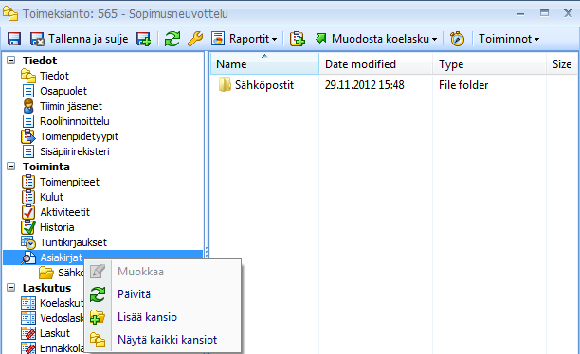Choose Päivitä from the context menu
This screenshot has height=354, width=580.
[163, 294]
